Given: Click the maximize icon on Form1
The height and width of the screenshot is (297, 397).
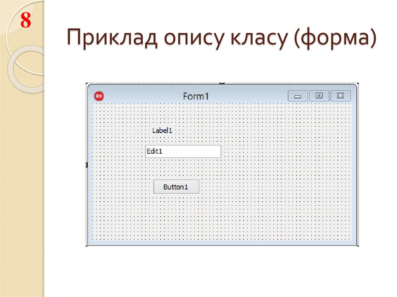Looking at the screenshot, I should (319, 96).
